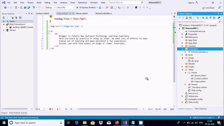Refresh the Server Explorer panel
Viewport: 224px width, 126px height.
(4, 17)
